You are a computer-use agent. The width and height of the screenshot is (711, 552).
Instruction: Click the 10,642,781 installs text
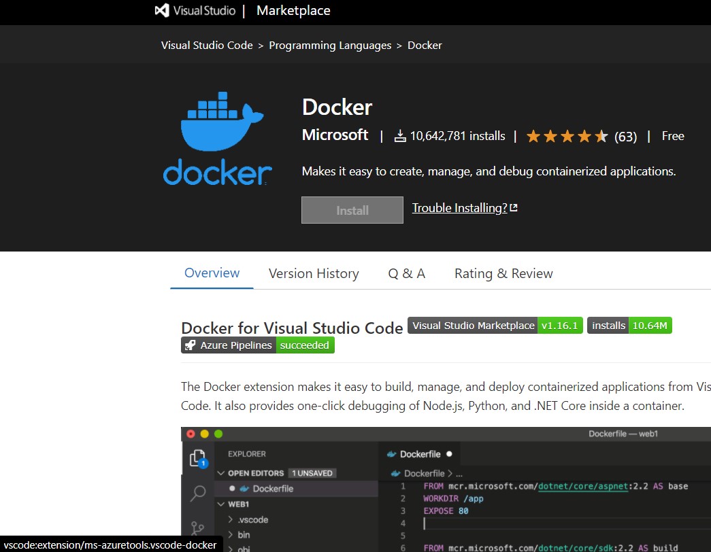(457, 136)
